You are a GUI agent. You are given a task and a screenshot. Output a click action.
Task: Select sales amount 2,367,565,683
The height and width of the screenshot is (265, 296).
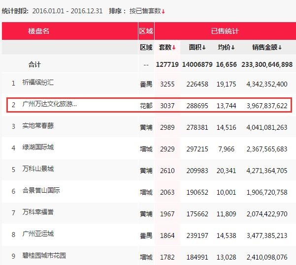[267, 149]
